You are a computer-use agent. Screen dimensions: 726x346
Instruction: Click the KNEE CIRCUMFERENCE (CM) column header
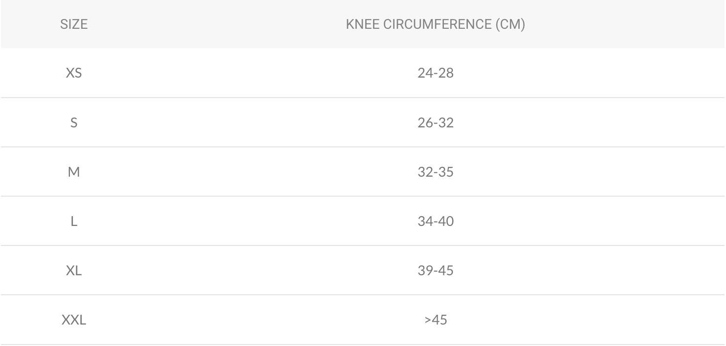[435, 25]
